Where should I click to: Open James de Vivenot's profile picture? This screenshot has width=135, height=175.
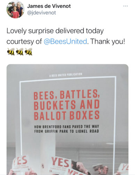(x=15, y=9)
